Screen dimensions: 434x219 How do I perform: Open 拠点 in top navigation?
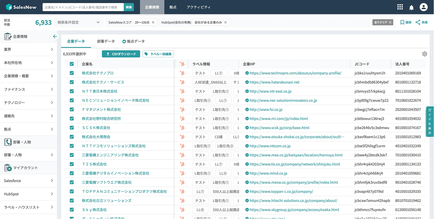pos(173,7)
